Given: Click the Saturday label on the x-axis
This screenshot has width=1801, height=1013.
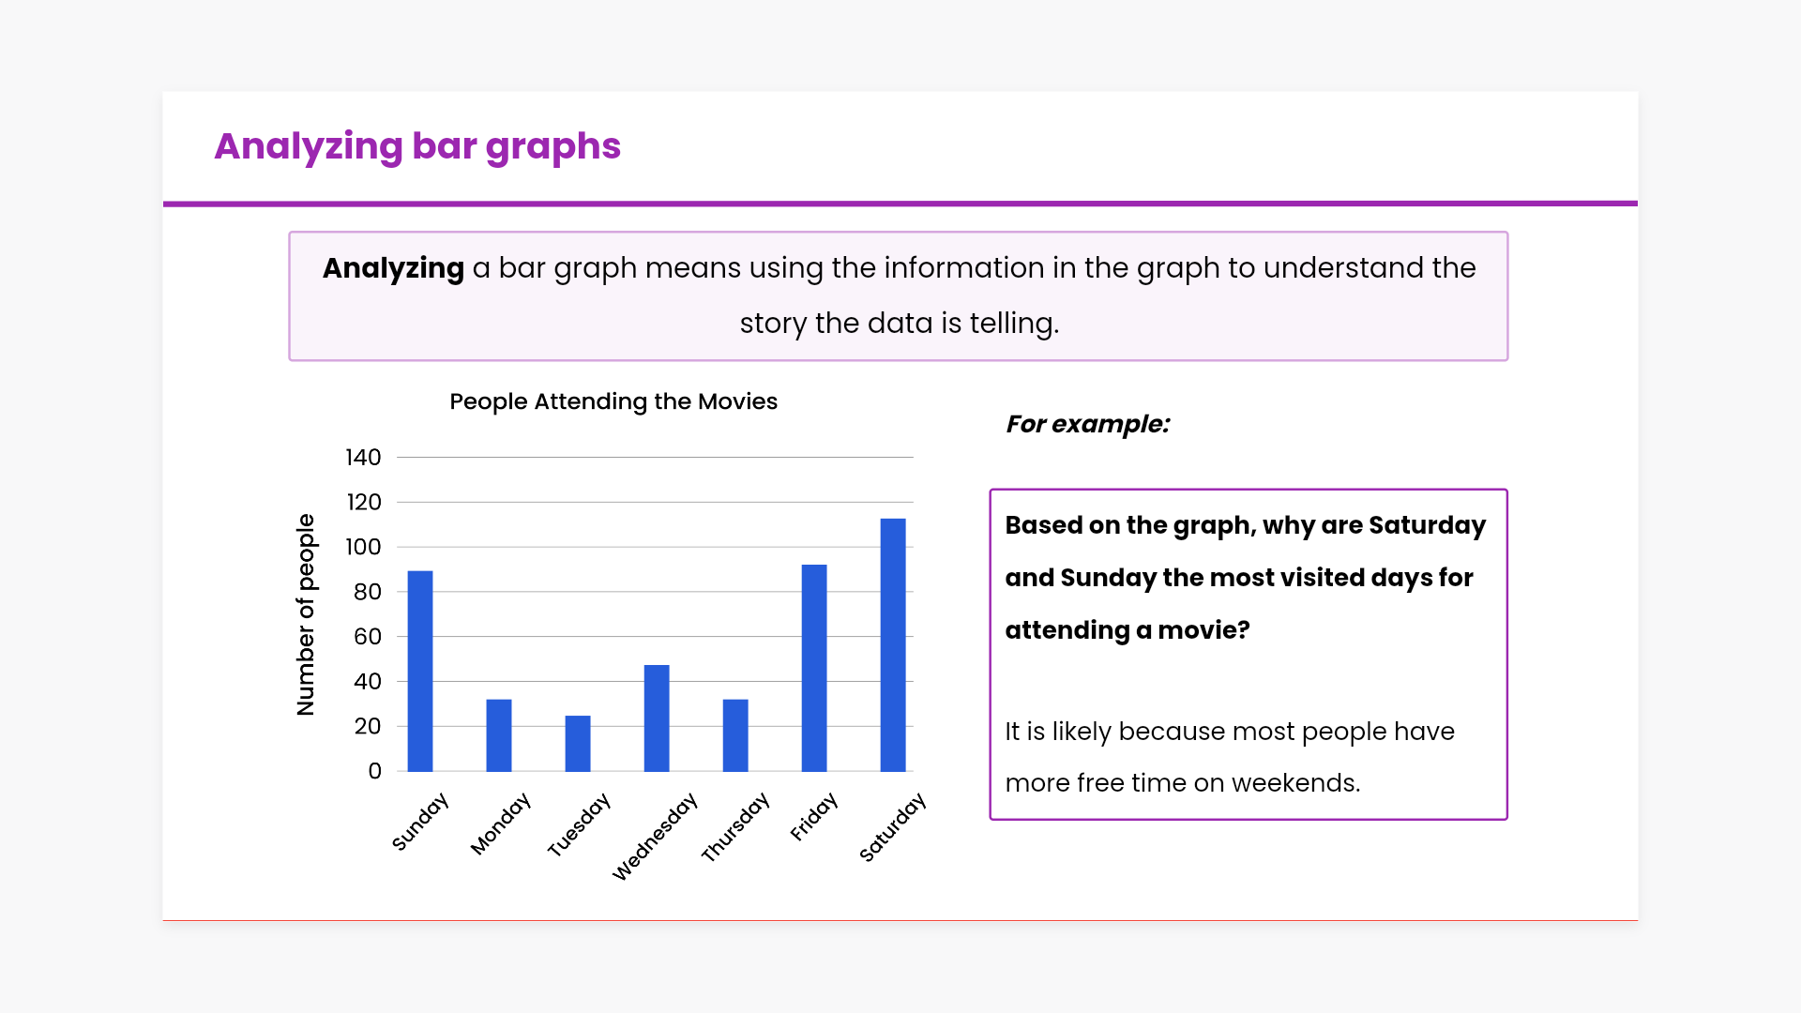Looking at the screenshot, I should pos(892,827).
